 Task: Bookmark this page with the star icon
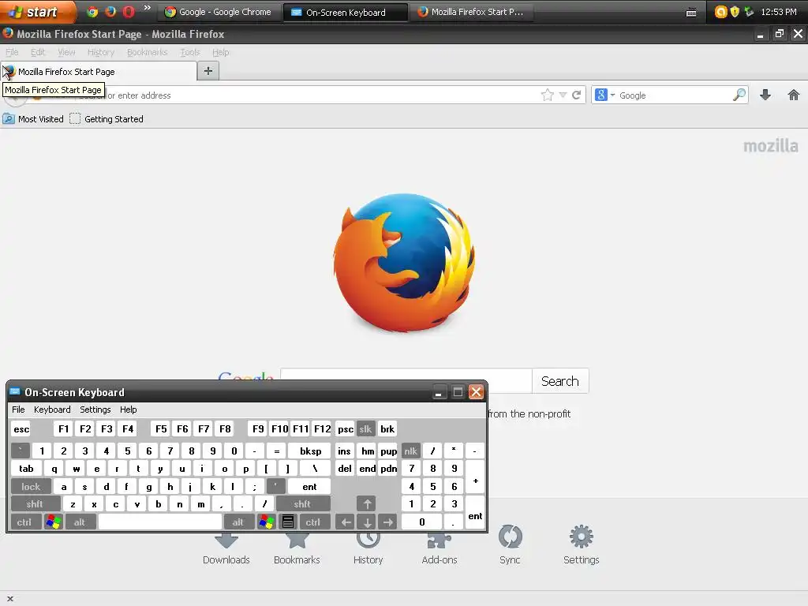point(548,95)
